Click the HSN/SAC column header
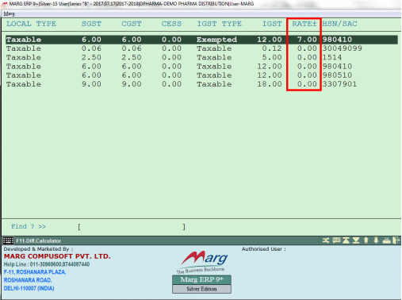This screenshot has height=300, width=402. (339, 24)
